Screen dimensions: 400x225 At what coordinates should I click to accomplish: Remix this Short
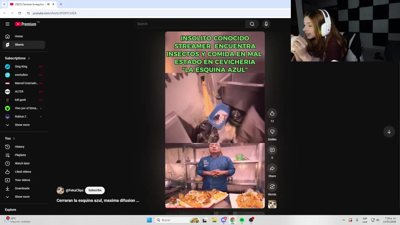click(272, 187)
